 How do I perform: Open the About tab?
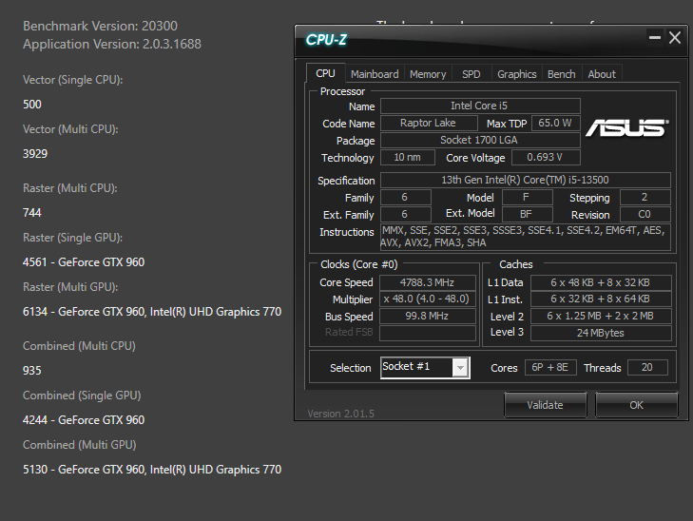pyautogui.click(x=602, y=74)
